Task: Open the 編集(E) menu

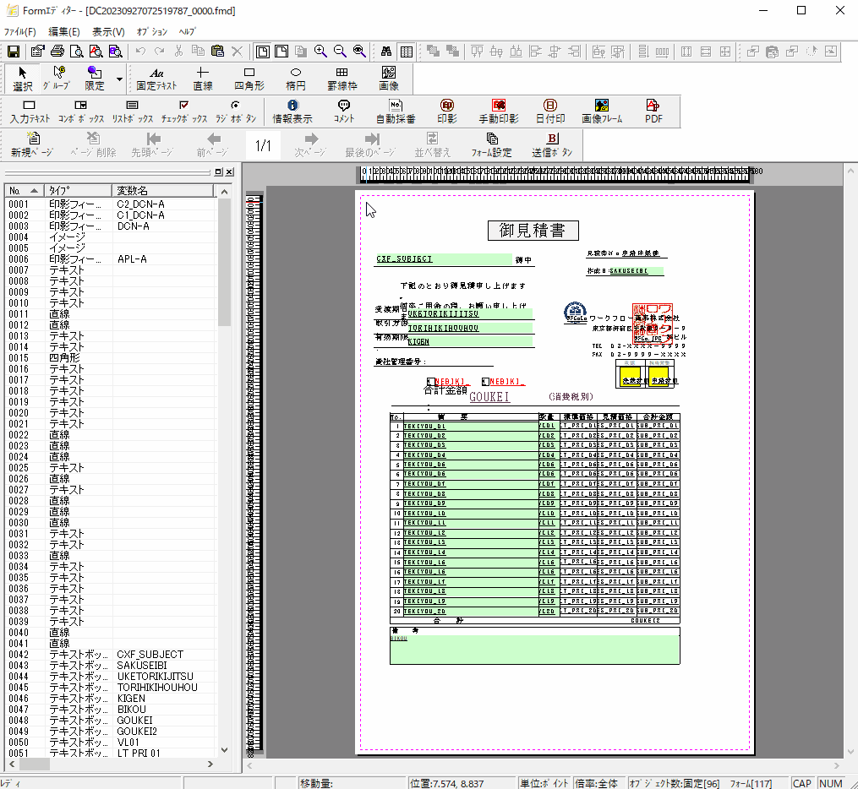Action: (64, 32)
